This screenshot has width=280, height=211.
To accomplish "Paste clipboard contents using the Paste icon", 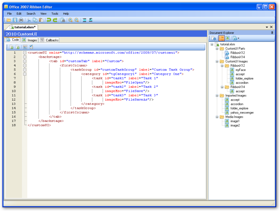I will pyautogui.click(x=41, y=20).
